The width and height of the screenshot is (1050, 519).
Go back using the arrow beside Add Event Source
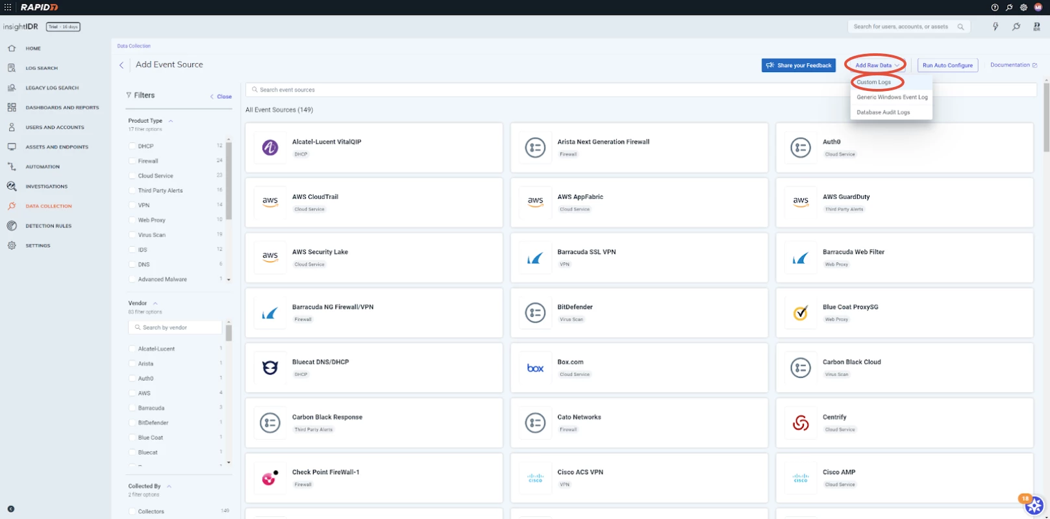pos(121,65)
